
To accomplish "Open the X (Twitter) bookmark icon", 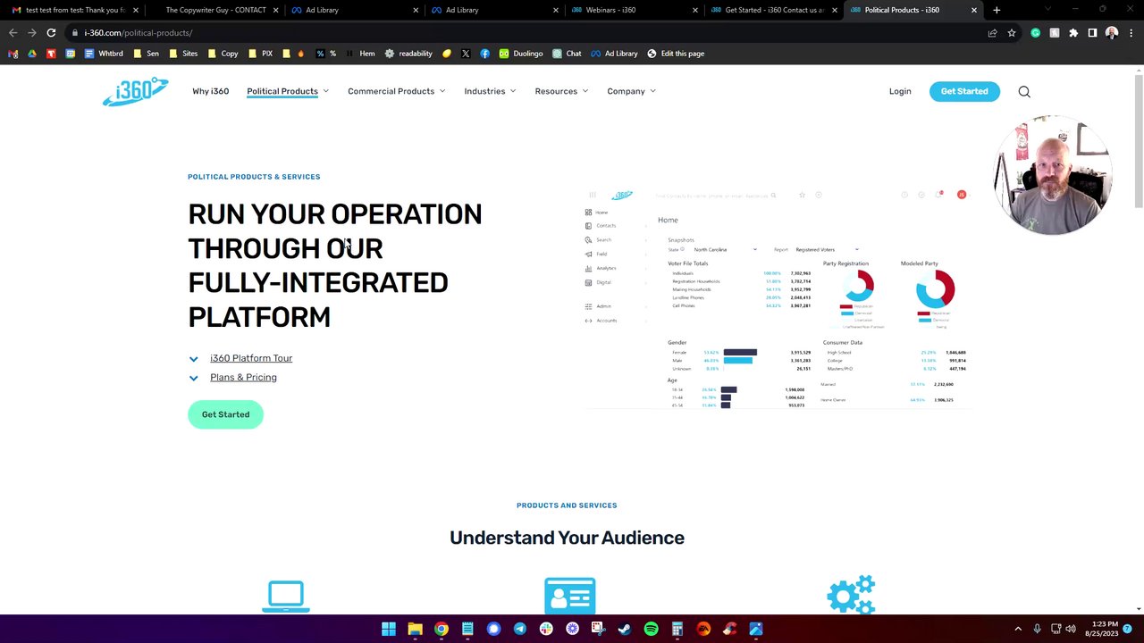I will [466, 54].
